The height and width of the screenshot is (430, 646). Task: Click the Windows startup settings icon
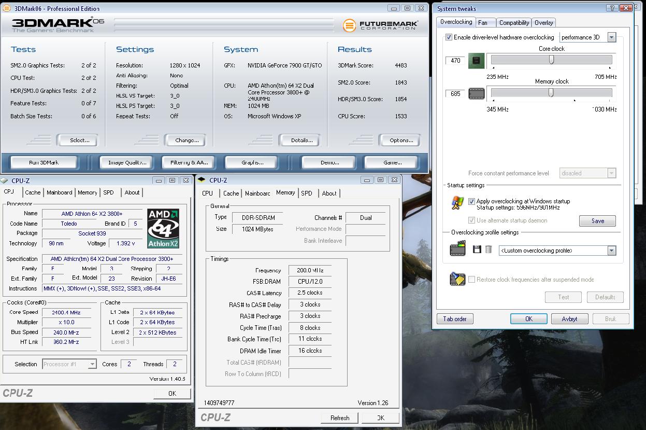pos(457,203)
